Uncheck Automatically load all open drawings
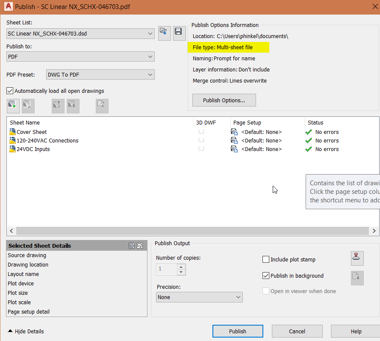This screenshot has height=341, width=380. point(9,91)
